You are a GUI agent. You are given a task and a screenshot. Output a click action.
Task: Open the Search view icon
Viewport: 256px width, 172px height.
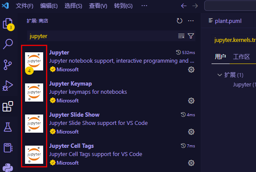(x=8, y=44)
